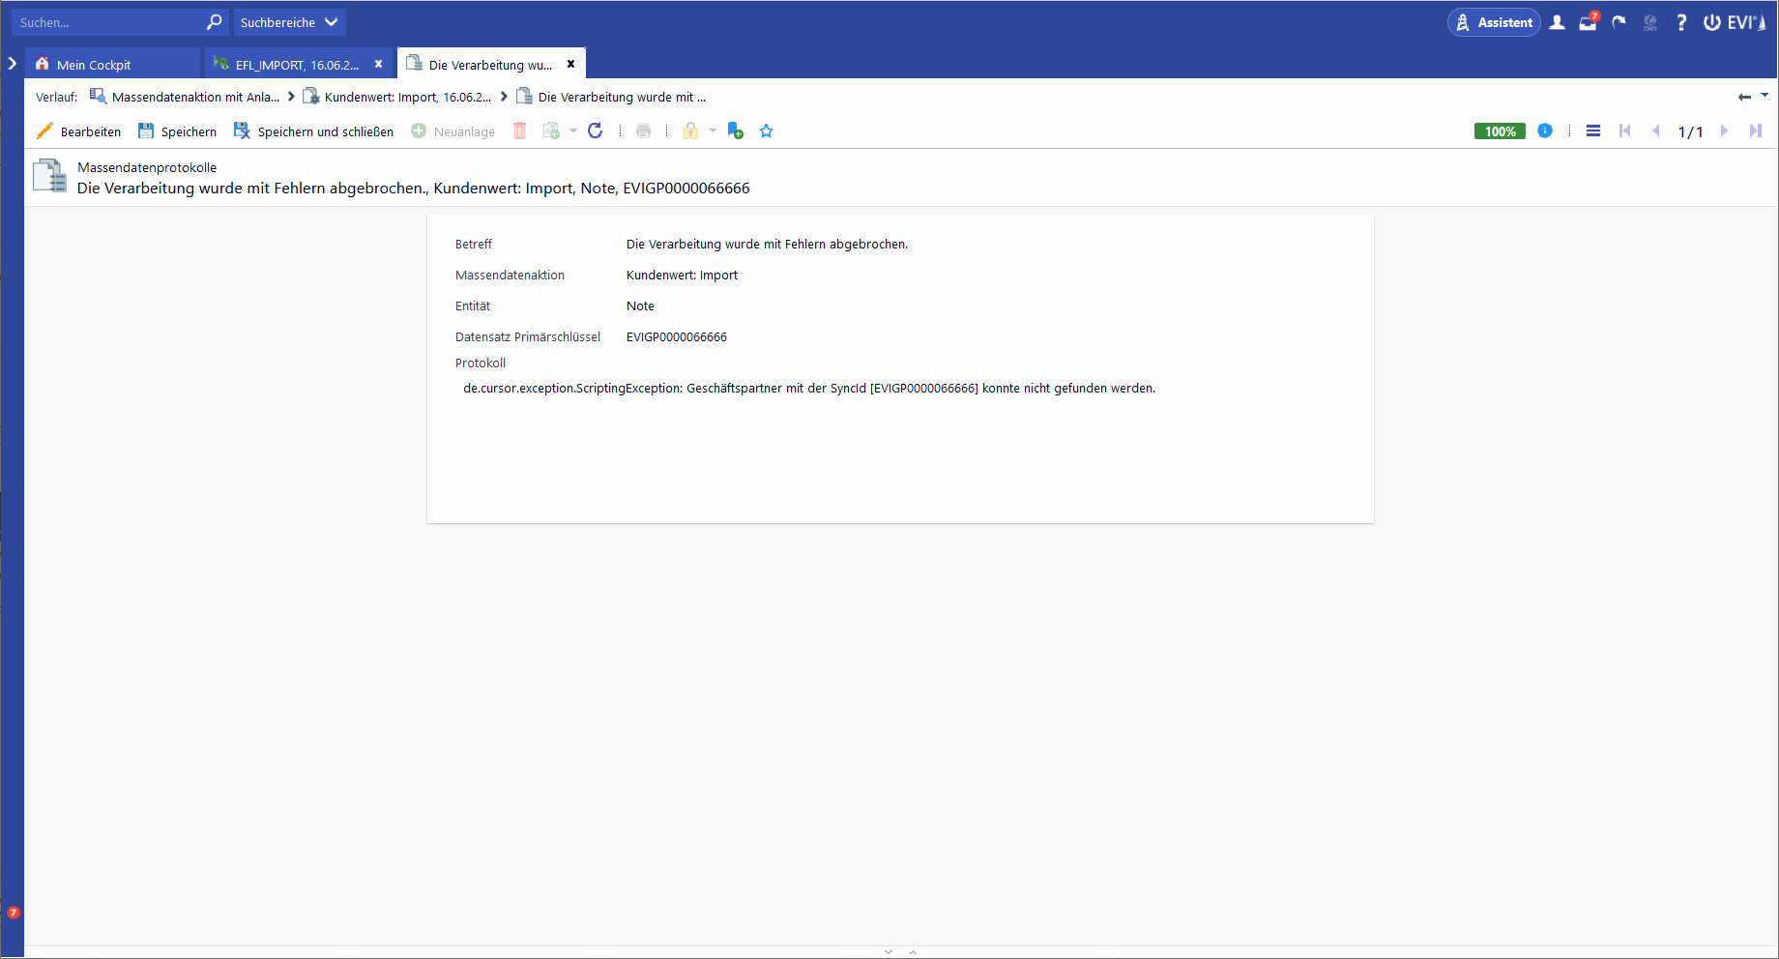This screenshot has width=1779, height=959.
Task: Click the power logout icon
Action: [1711, 22]
